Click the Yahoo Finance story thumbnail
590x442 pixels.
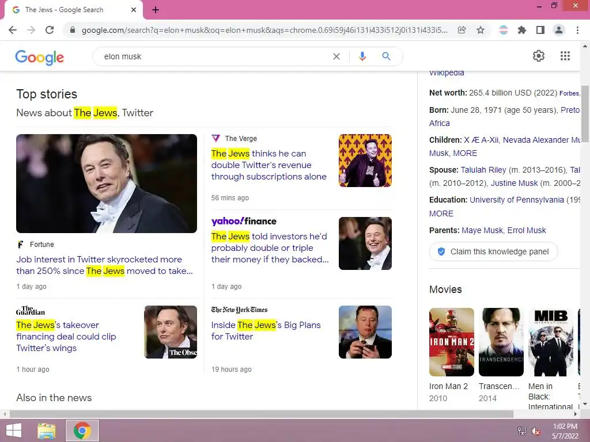(x=365, y=243)
